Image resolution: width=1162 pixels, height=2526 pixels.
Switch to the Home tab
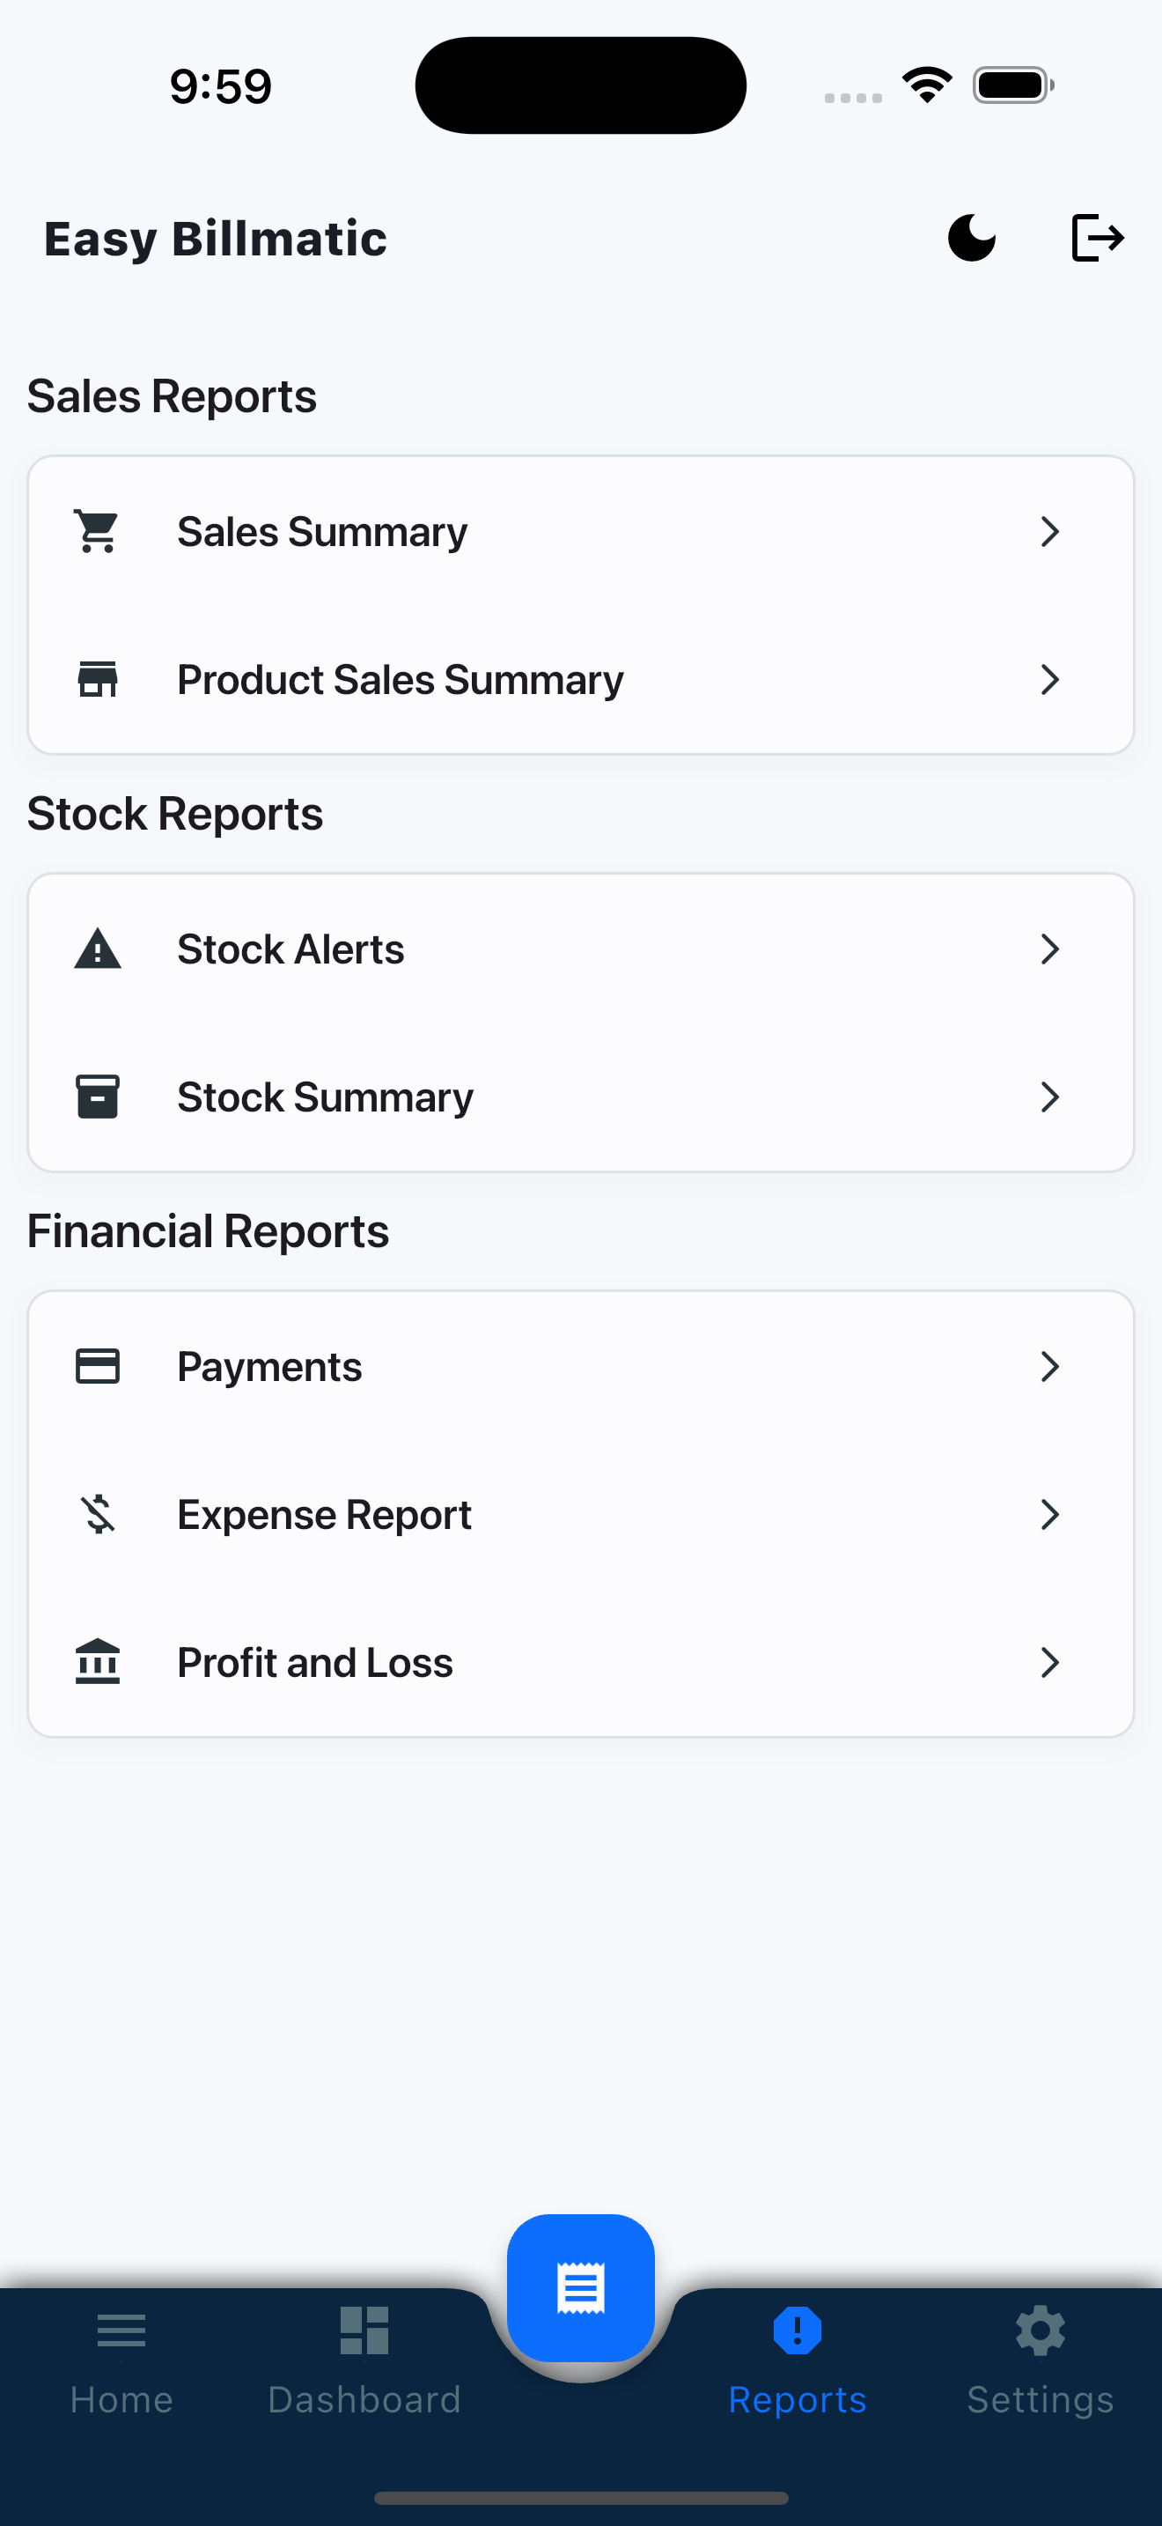tap(121, 2361)
